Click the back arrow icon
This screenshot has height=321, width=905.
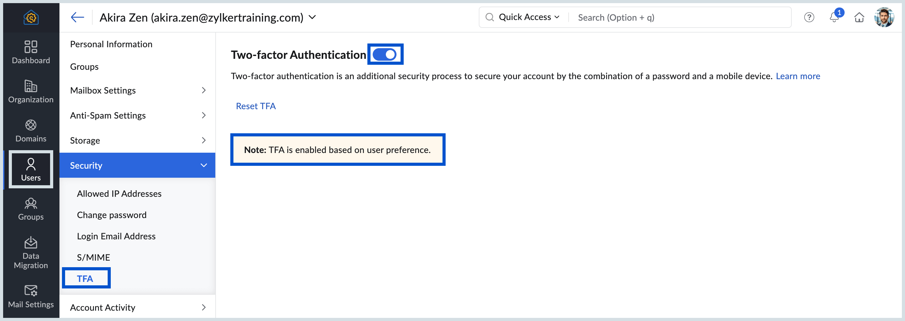click(x=77, y=17)
